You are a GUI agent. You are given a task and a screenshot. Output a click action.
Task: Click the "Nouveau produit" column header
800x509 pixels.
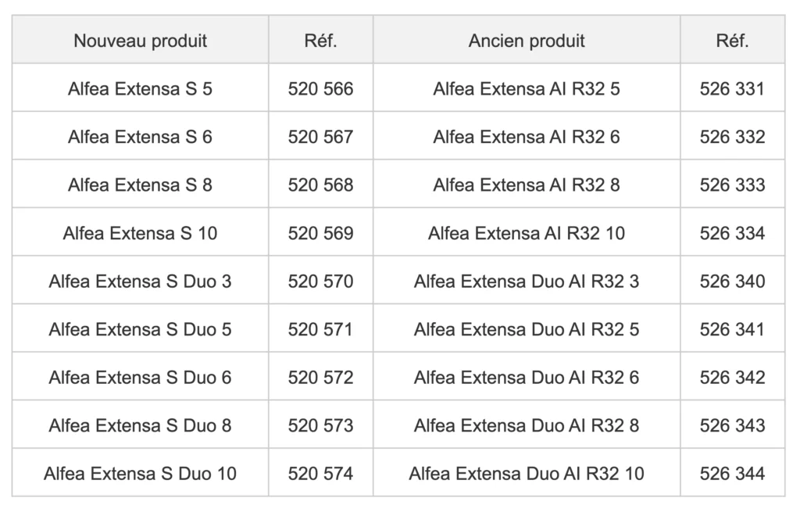point(141,41)
